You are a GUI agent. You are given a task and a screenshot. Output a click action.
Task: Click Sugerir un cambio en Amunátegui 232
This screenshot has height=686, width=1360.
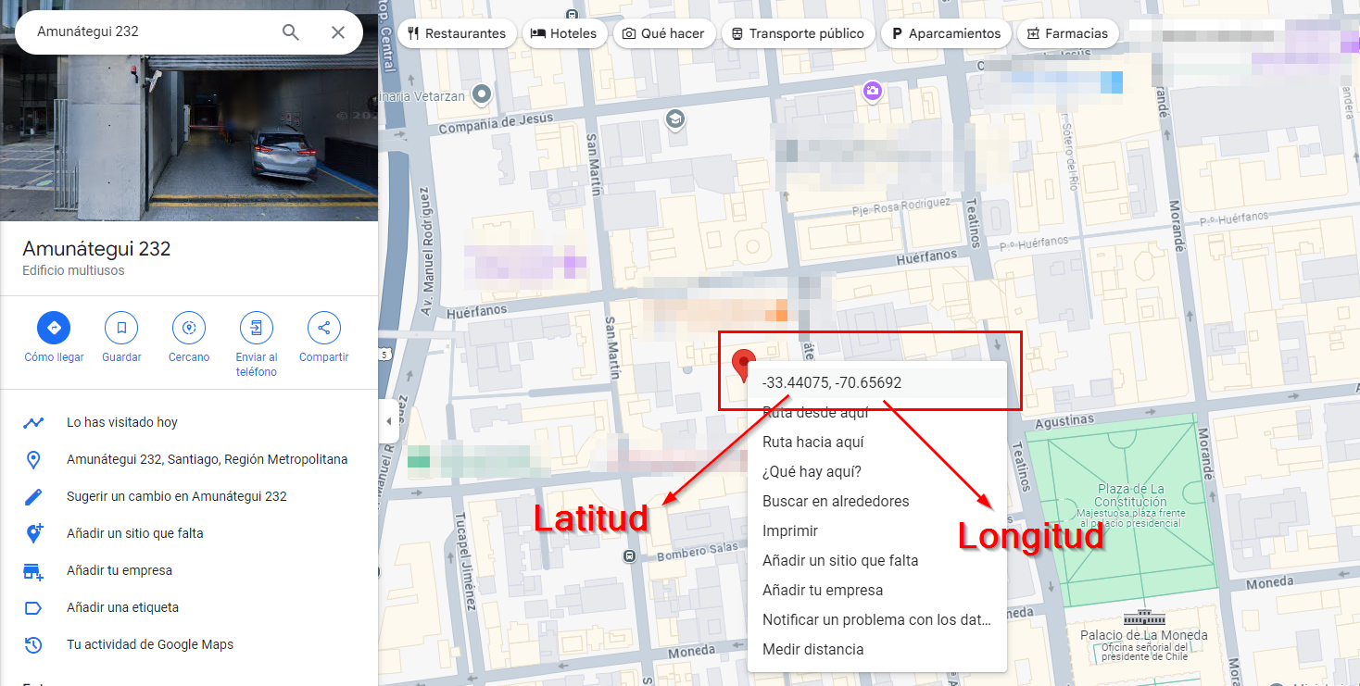tap(189, 496)
